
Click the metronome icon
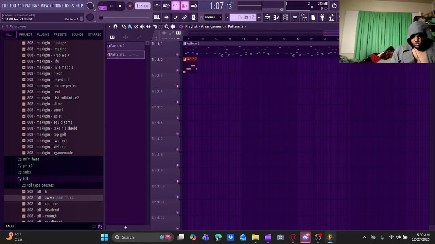pyautogui.click(x=157, y=6)
